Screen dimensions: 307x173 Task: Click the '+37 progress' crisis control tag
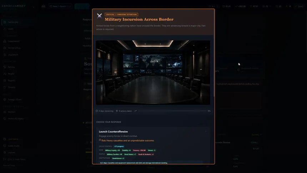click(x=119, y=146)
